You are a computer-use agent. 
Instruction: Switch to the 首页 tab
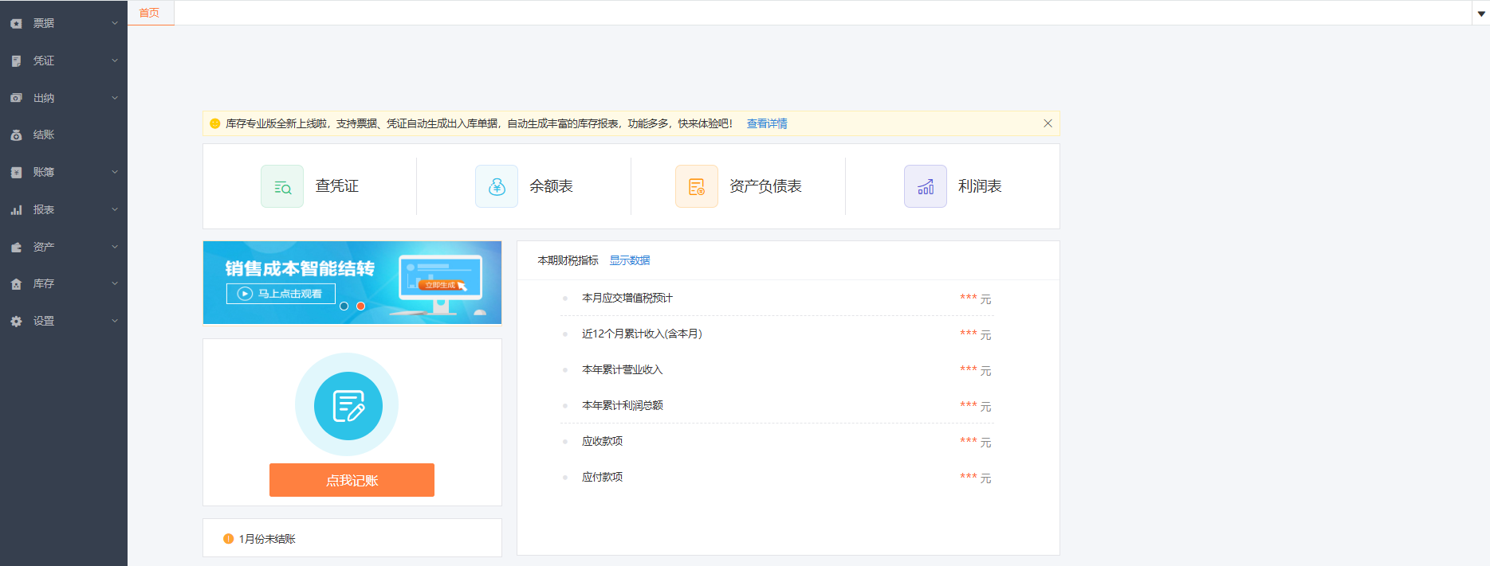pos(149,13)
